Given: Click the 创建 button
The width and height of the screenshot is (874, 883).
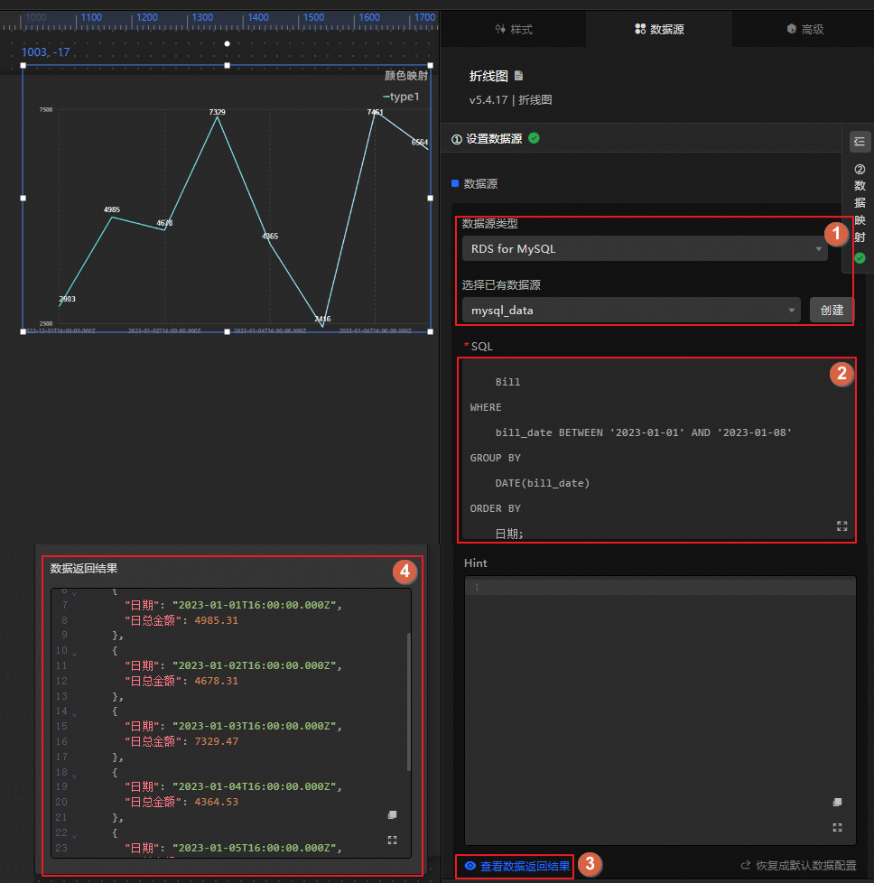Looking at the screenshot, I should tap(832, 311).
